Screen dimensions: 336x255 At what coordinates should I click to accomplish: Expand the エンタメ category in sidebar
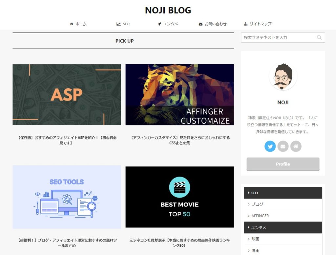tap(283, 227)
